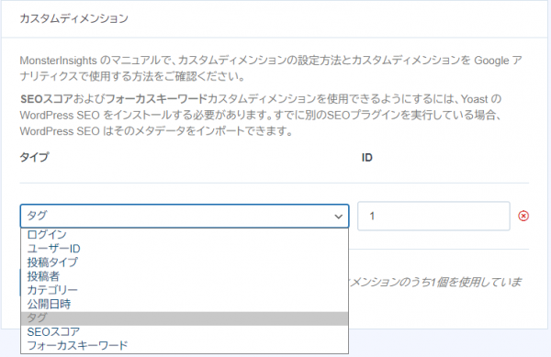The image size is (551, 357).
Task: Choose ユーザーID in the type list
Action: 185,249
